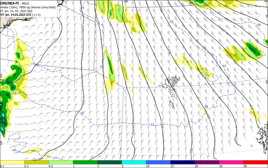The height and width of the screenshot is (168, 268).
Task: Choose the navy 15–20 legend swatch
Action: pyautogui.click(x=183, y=162)
